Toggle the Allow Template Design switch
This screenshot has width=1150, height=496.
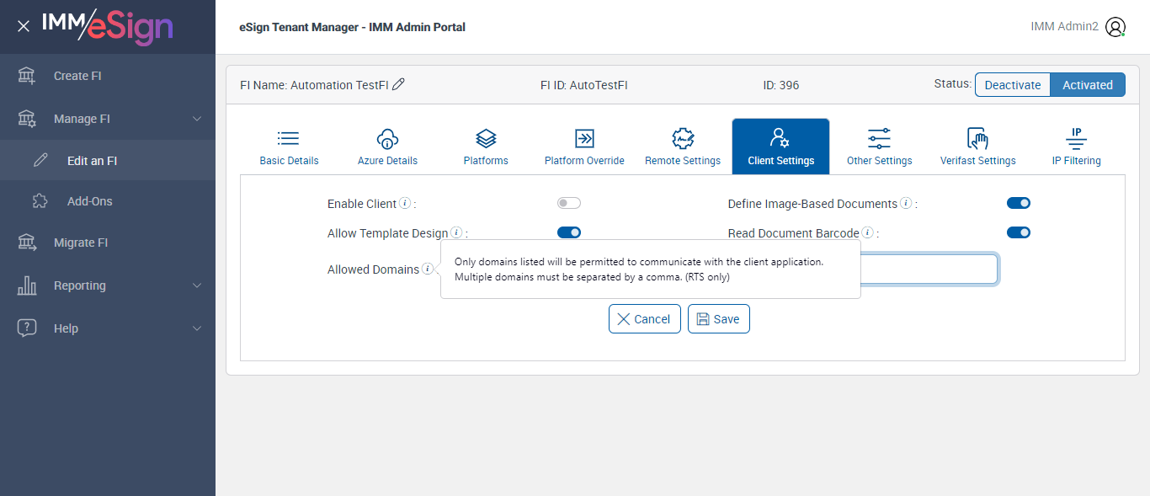tap(569, 232)
